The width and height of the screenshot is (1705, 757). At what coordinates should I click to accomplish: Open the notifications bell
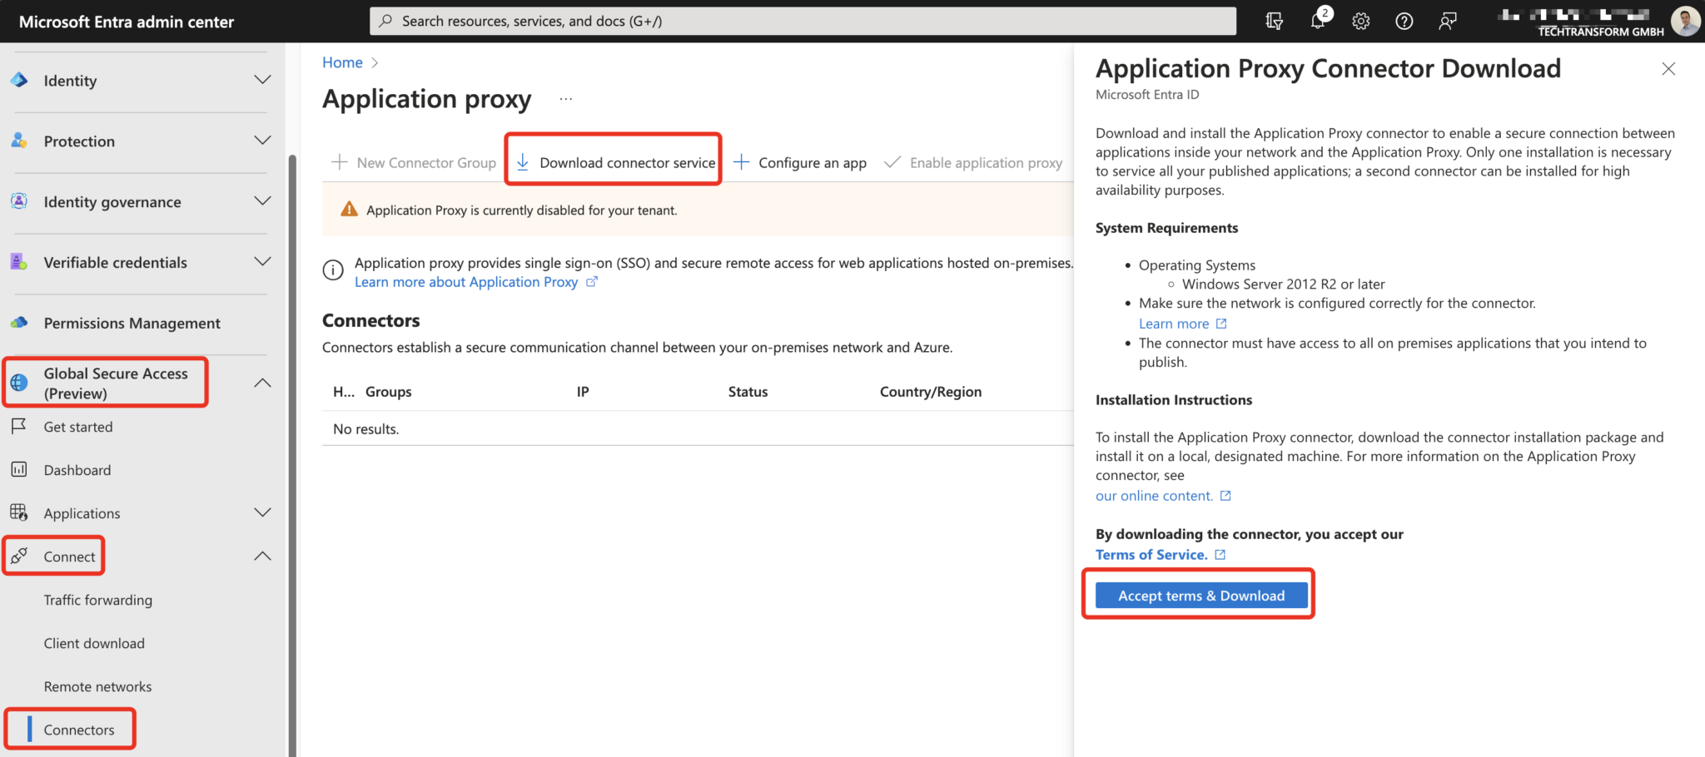(x=1317, y=21)
